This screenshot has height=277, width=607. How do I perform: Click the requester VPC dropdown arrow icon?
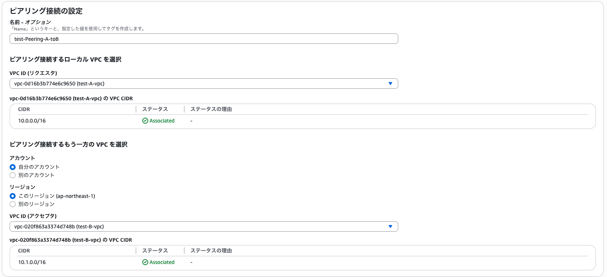pyautogui.click(x=390, y=84)
